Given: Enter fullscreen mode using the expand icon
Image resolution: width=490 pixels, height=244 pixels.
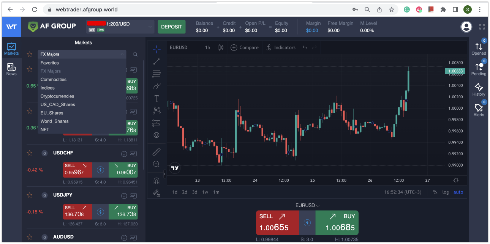Looking at the screenshot, I should (482, 27).
